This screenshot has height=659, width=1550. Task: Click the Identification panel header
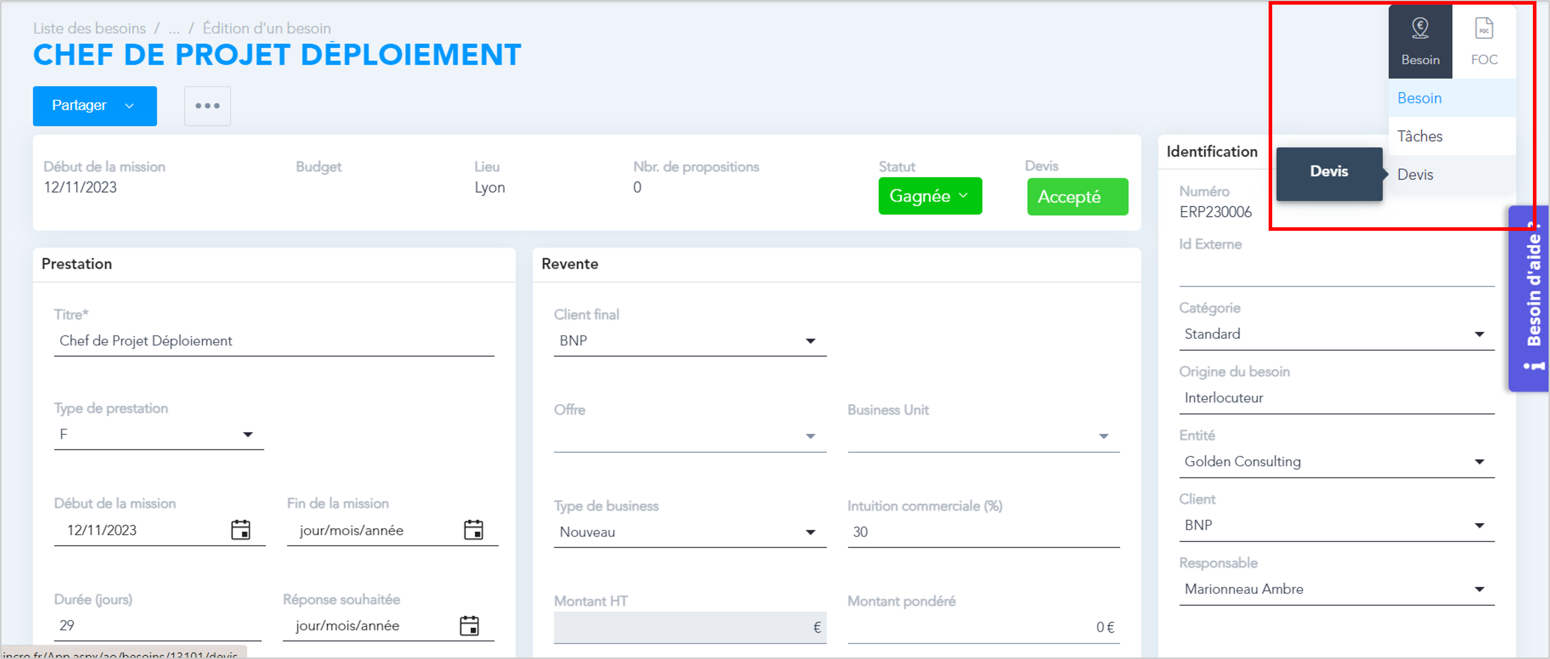pos(1212,152)
